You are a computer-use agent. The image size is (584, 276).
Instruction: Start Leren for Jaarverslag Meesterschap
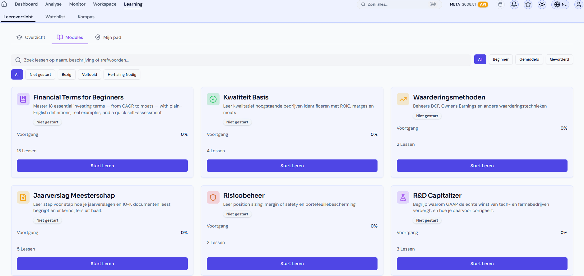(102, 264)
